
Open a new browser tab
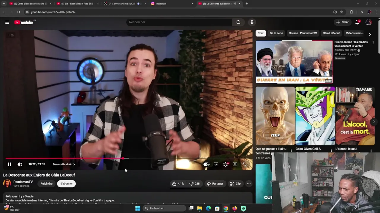point(246,4)
